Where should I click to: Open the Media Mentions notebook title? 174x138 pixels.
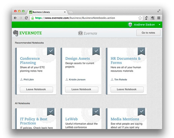click(125, 119)
